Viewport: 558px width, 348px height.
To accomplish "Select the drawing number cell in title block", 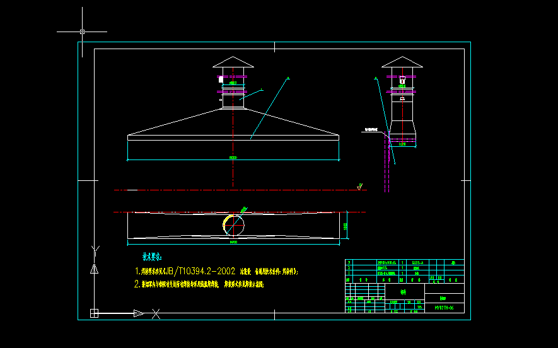I will pos(445,308).
